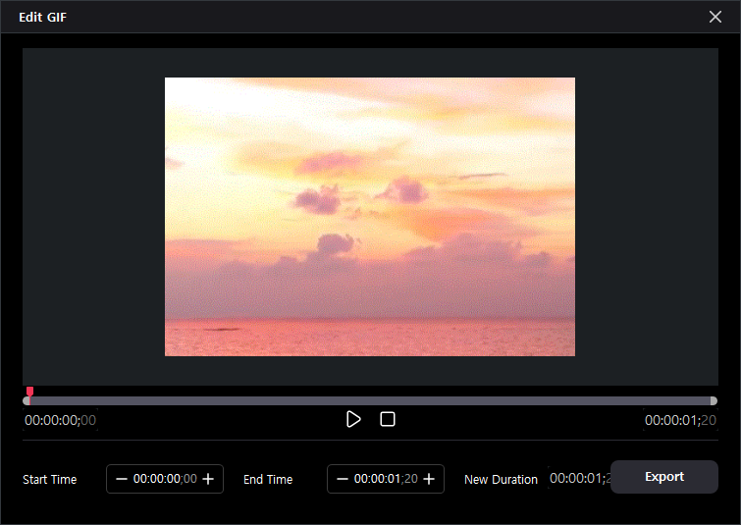Focus the Start Time timecode field
Image resolution: width=741 pixels, height=525 pixels.
coord(165,479)
